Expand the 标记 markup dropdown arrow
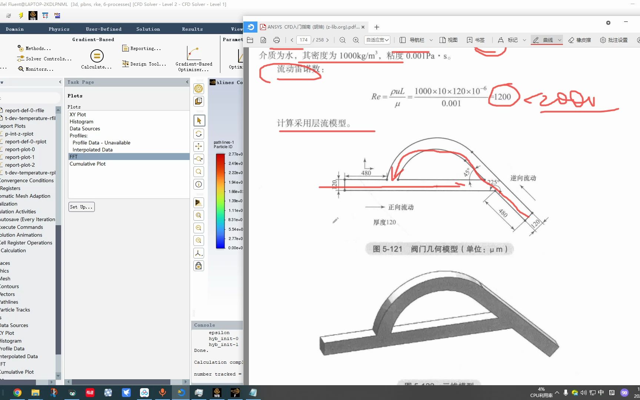Viewport: 640px width, 400px height. pos(525,40)
